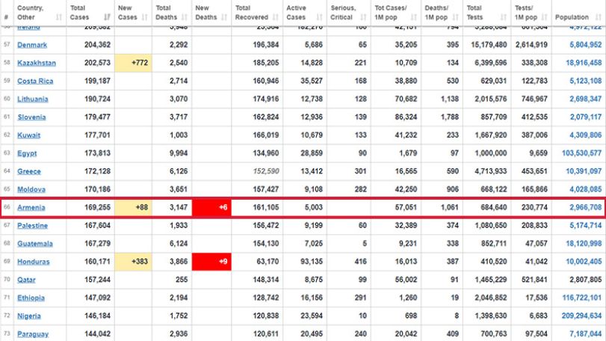Select Kazakhstan new cases cell +772
Image resolution: width=606 pixels, height=341 pixels.
(x=133, y=63)
